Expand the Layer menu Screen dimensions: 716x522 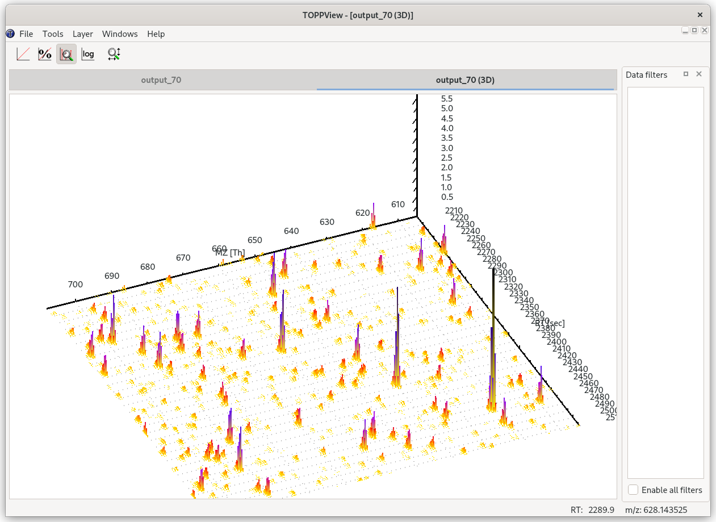[x=83, y=34]
